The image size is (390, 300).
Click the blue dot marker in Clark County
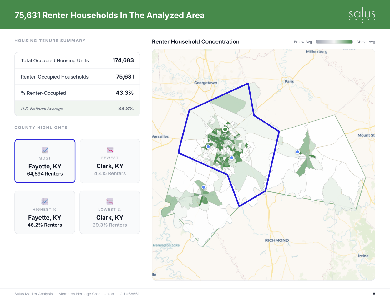click(x=298, y=152)
